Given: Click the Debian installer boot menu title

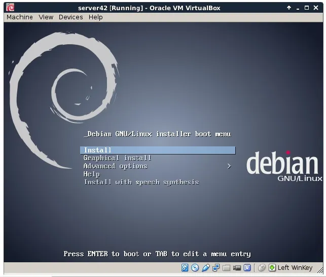Looking at the screenshot, I should point(157,134).
